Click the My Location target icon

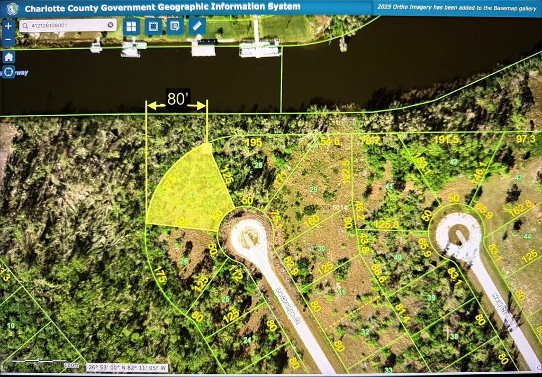coord(8,72)
